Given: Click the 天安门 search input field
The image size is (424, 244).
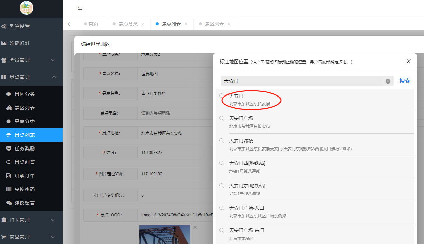Looking at the screenshot, I should click(303, 81).
